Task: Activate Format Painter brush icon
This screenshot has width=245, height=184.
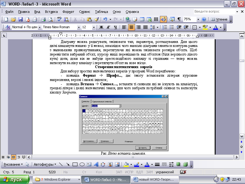Action: (x=96, y=19)
